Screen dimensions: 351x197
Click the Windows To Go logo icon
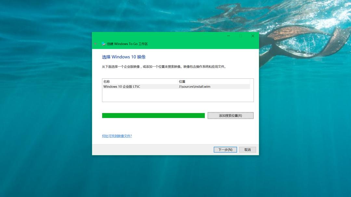coord(103,44)
